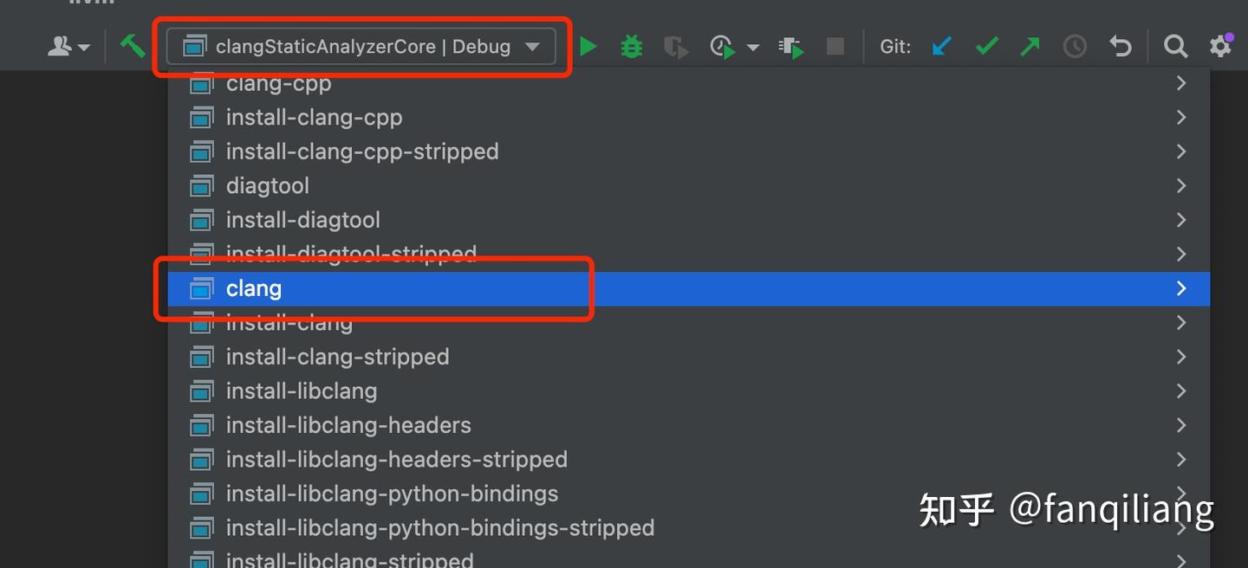Click Git Push green arrow
Viewport: 1248px width, 568px height.
pos(1030,47)
